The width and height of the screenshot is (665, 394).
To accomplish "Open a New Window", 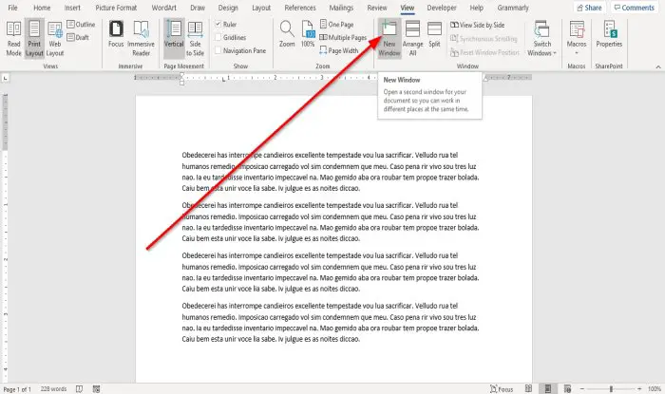I will (389, 39).
